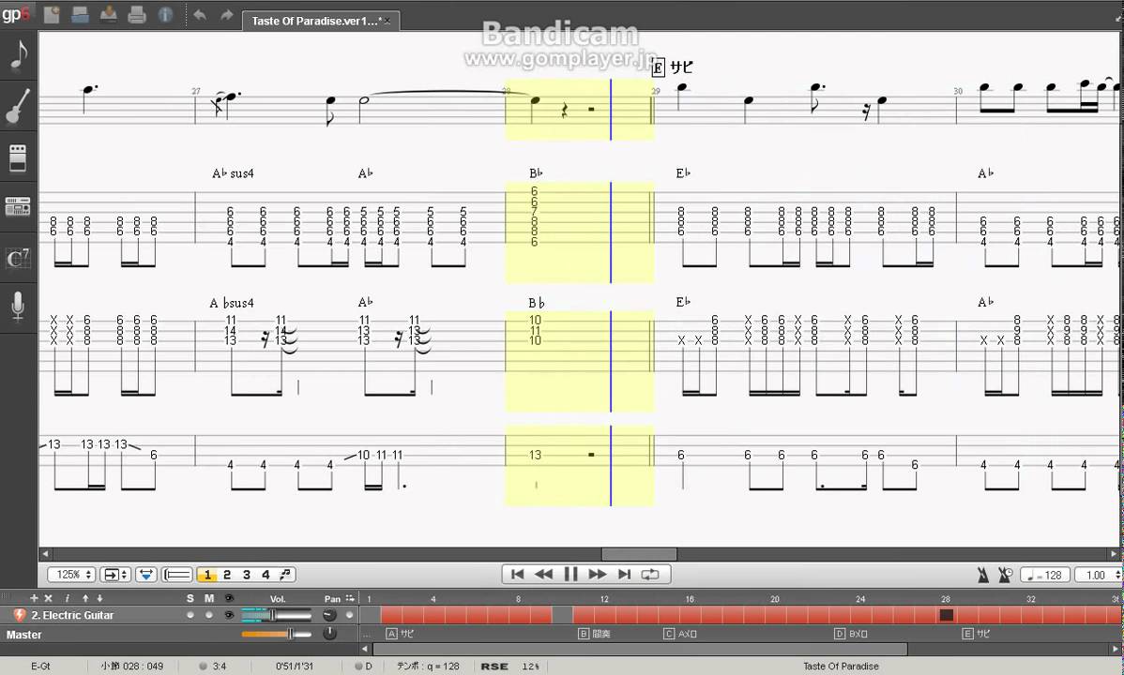The height and width of the screenshot is (675, 1124).
Task: Select voice 2 button
Action: coord(227,575)
